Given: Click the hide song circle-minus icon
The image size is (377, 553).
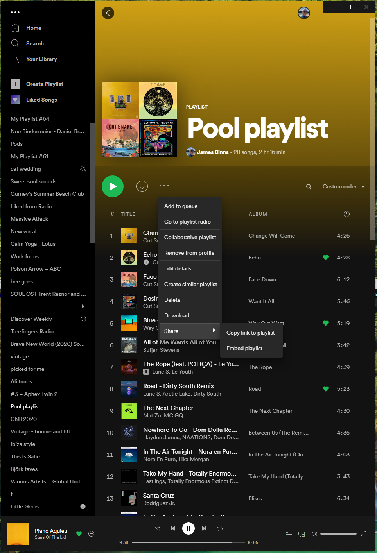Looking at the screenshot, I should point(91,534).
